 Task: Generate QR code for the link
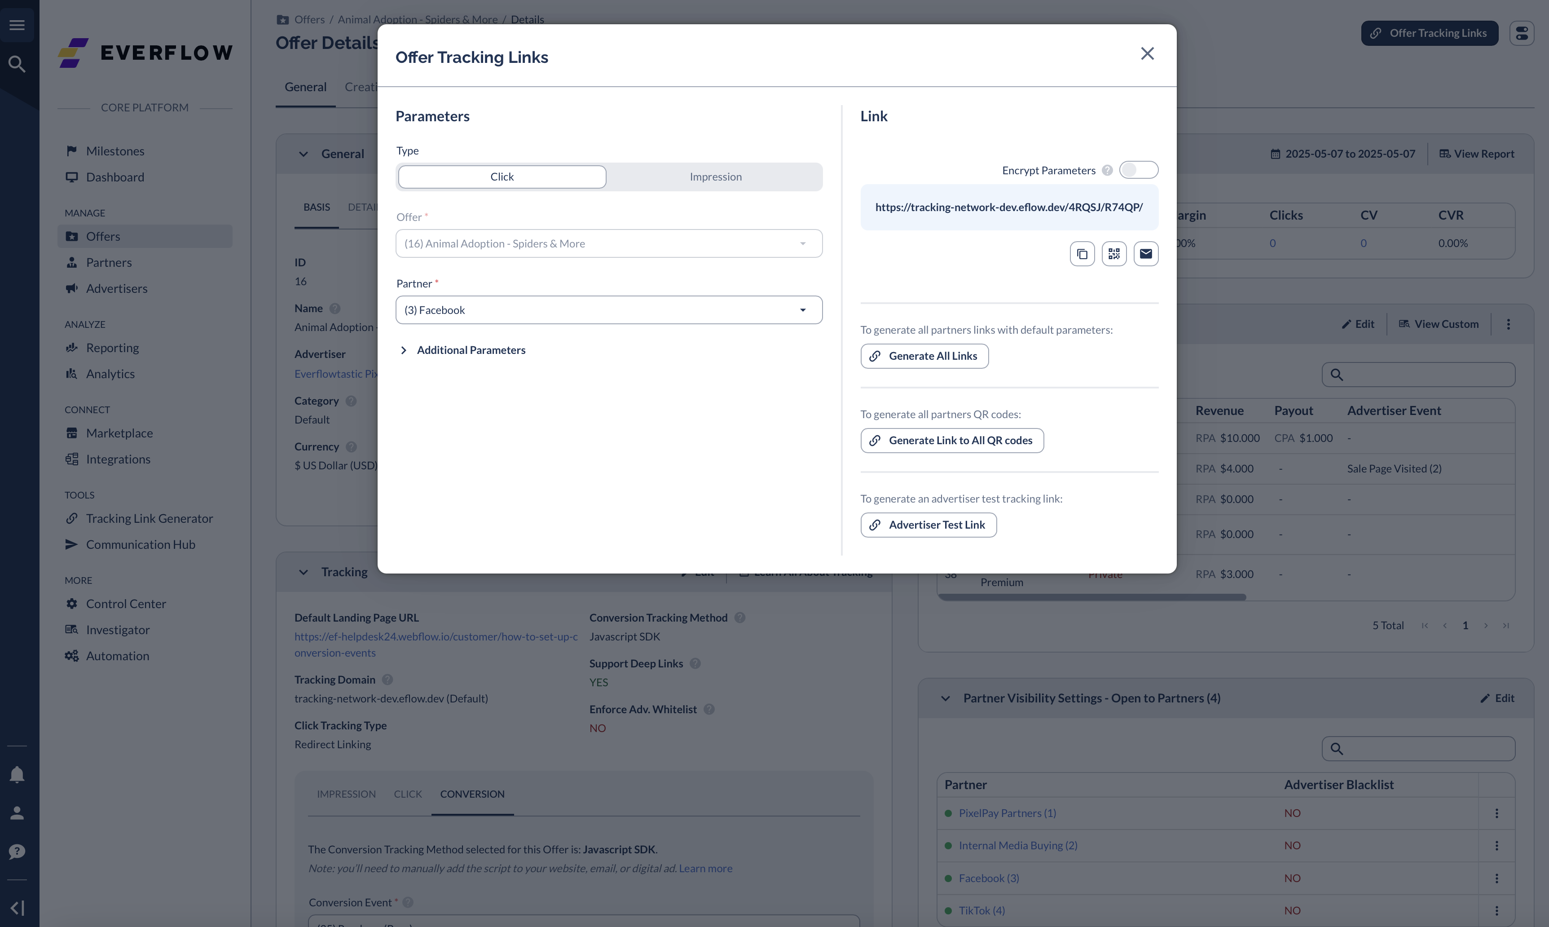pos(1114,254)
